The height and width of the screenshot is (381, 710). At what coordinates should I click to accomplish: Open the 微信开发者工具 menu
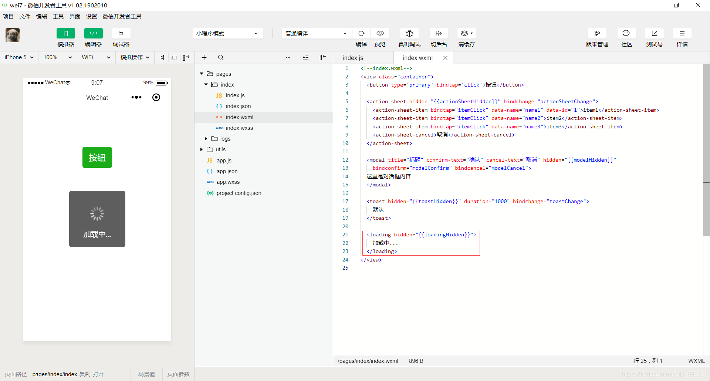[x=122, y=16]
